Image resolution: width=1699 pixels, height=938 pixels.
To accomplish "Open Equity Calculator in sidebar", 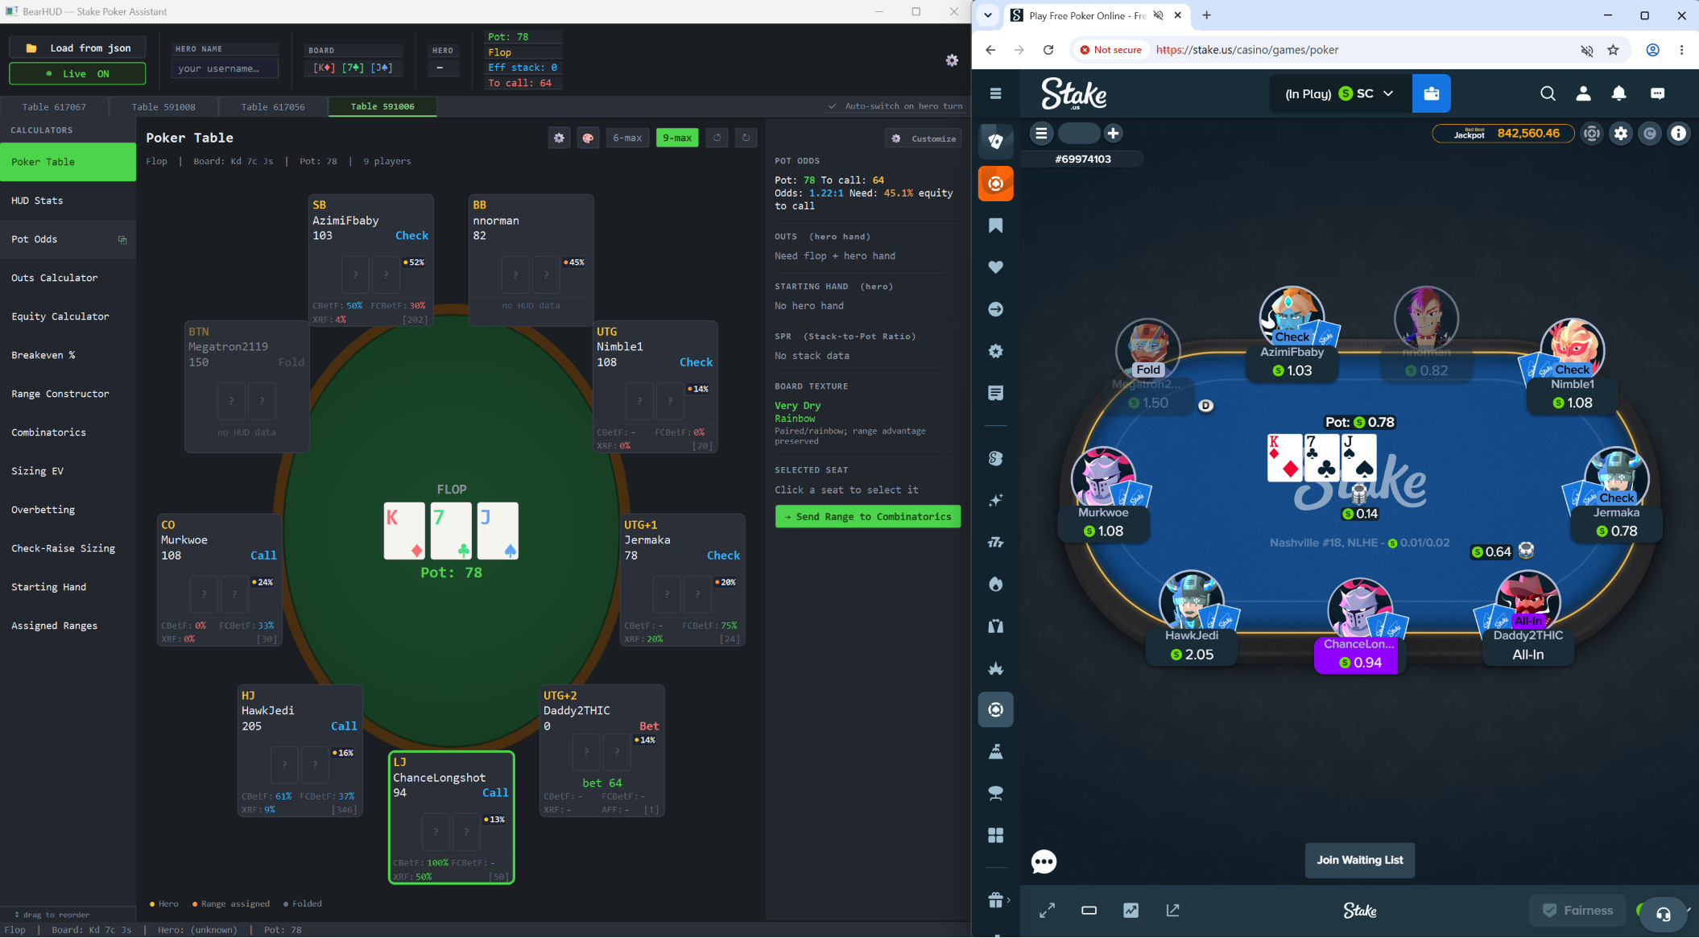I will pyautogui.click(x=68, y=316).
